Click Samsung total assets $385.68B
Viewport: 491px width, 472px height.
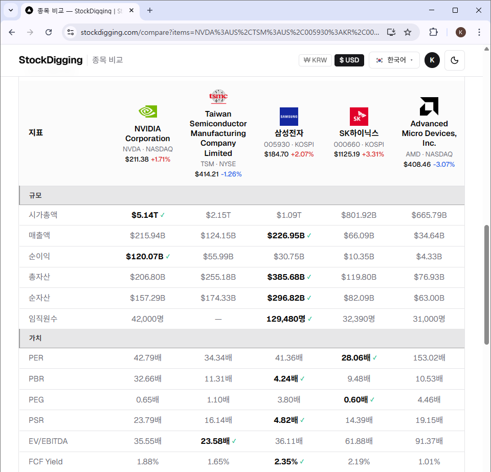click(286, 277)
